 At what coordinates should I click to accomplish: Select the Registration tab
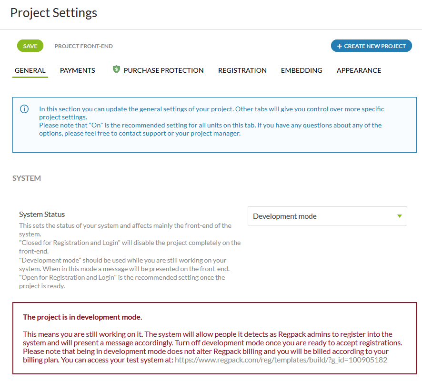242,70
